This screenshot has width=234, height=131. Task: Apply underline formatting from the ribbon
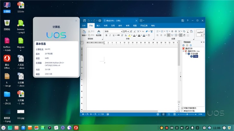(114, 35)
